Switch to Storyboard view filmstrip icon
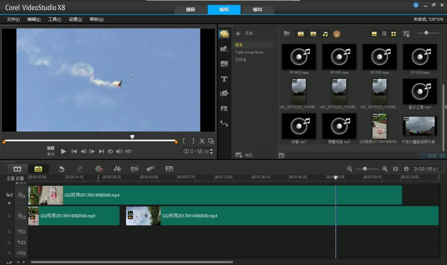Screen dimensions: 447x265 coord(18,169)
